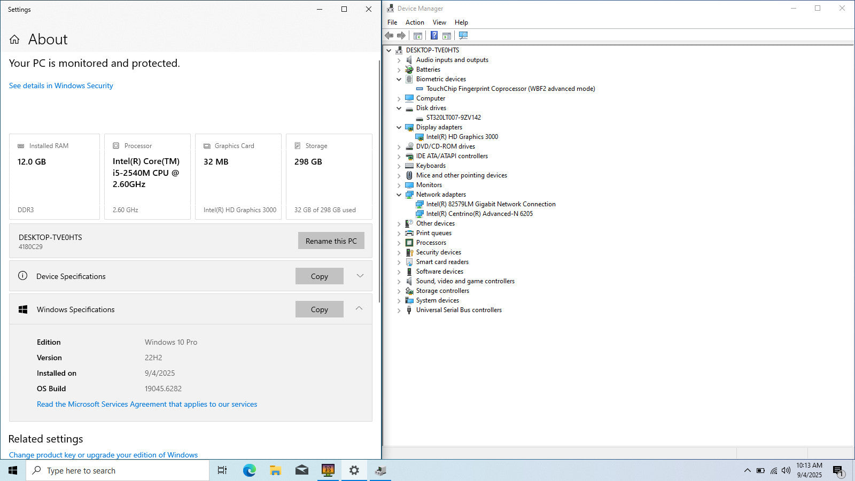Expand the Processors node
This screenshot has height=481, width=855.
399,243
